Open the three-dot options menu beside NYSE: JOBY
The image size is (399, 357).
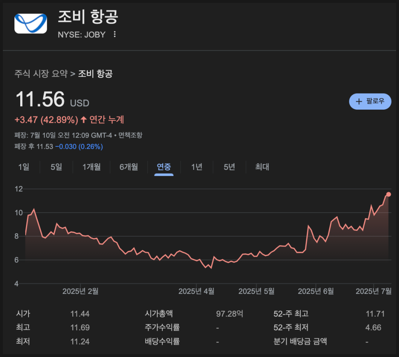pos(114,35)
